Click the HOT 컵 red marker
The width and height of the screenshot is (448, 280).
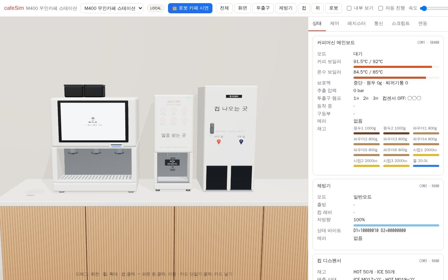pos(219,142)
